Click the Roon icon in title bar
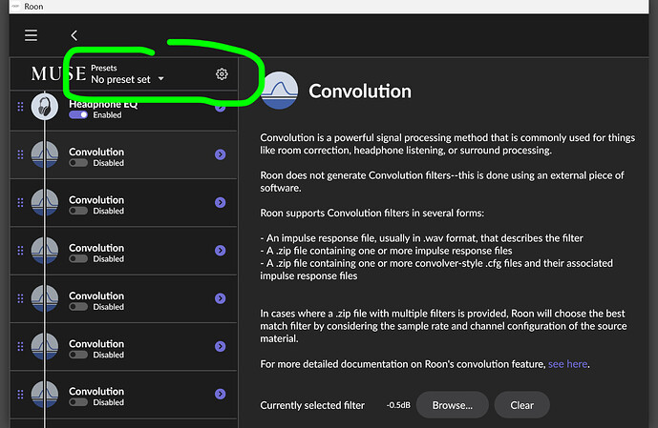The image size is (658, 428). pos(15,7)
